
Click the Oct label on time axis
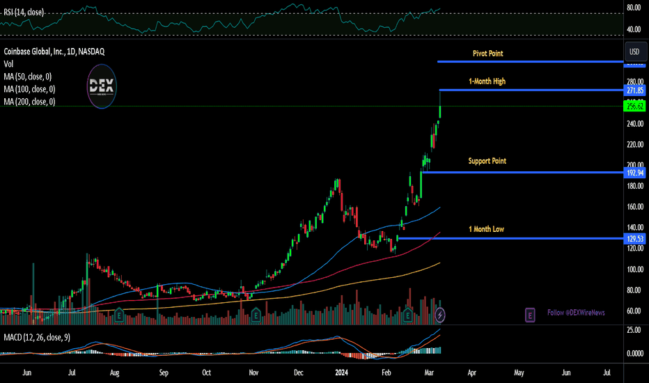[x=207, y=373]
